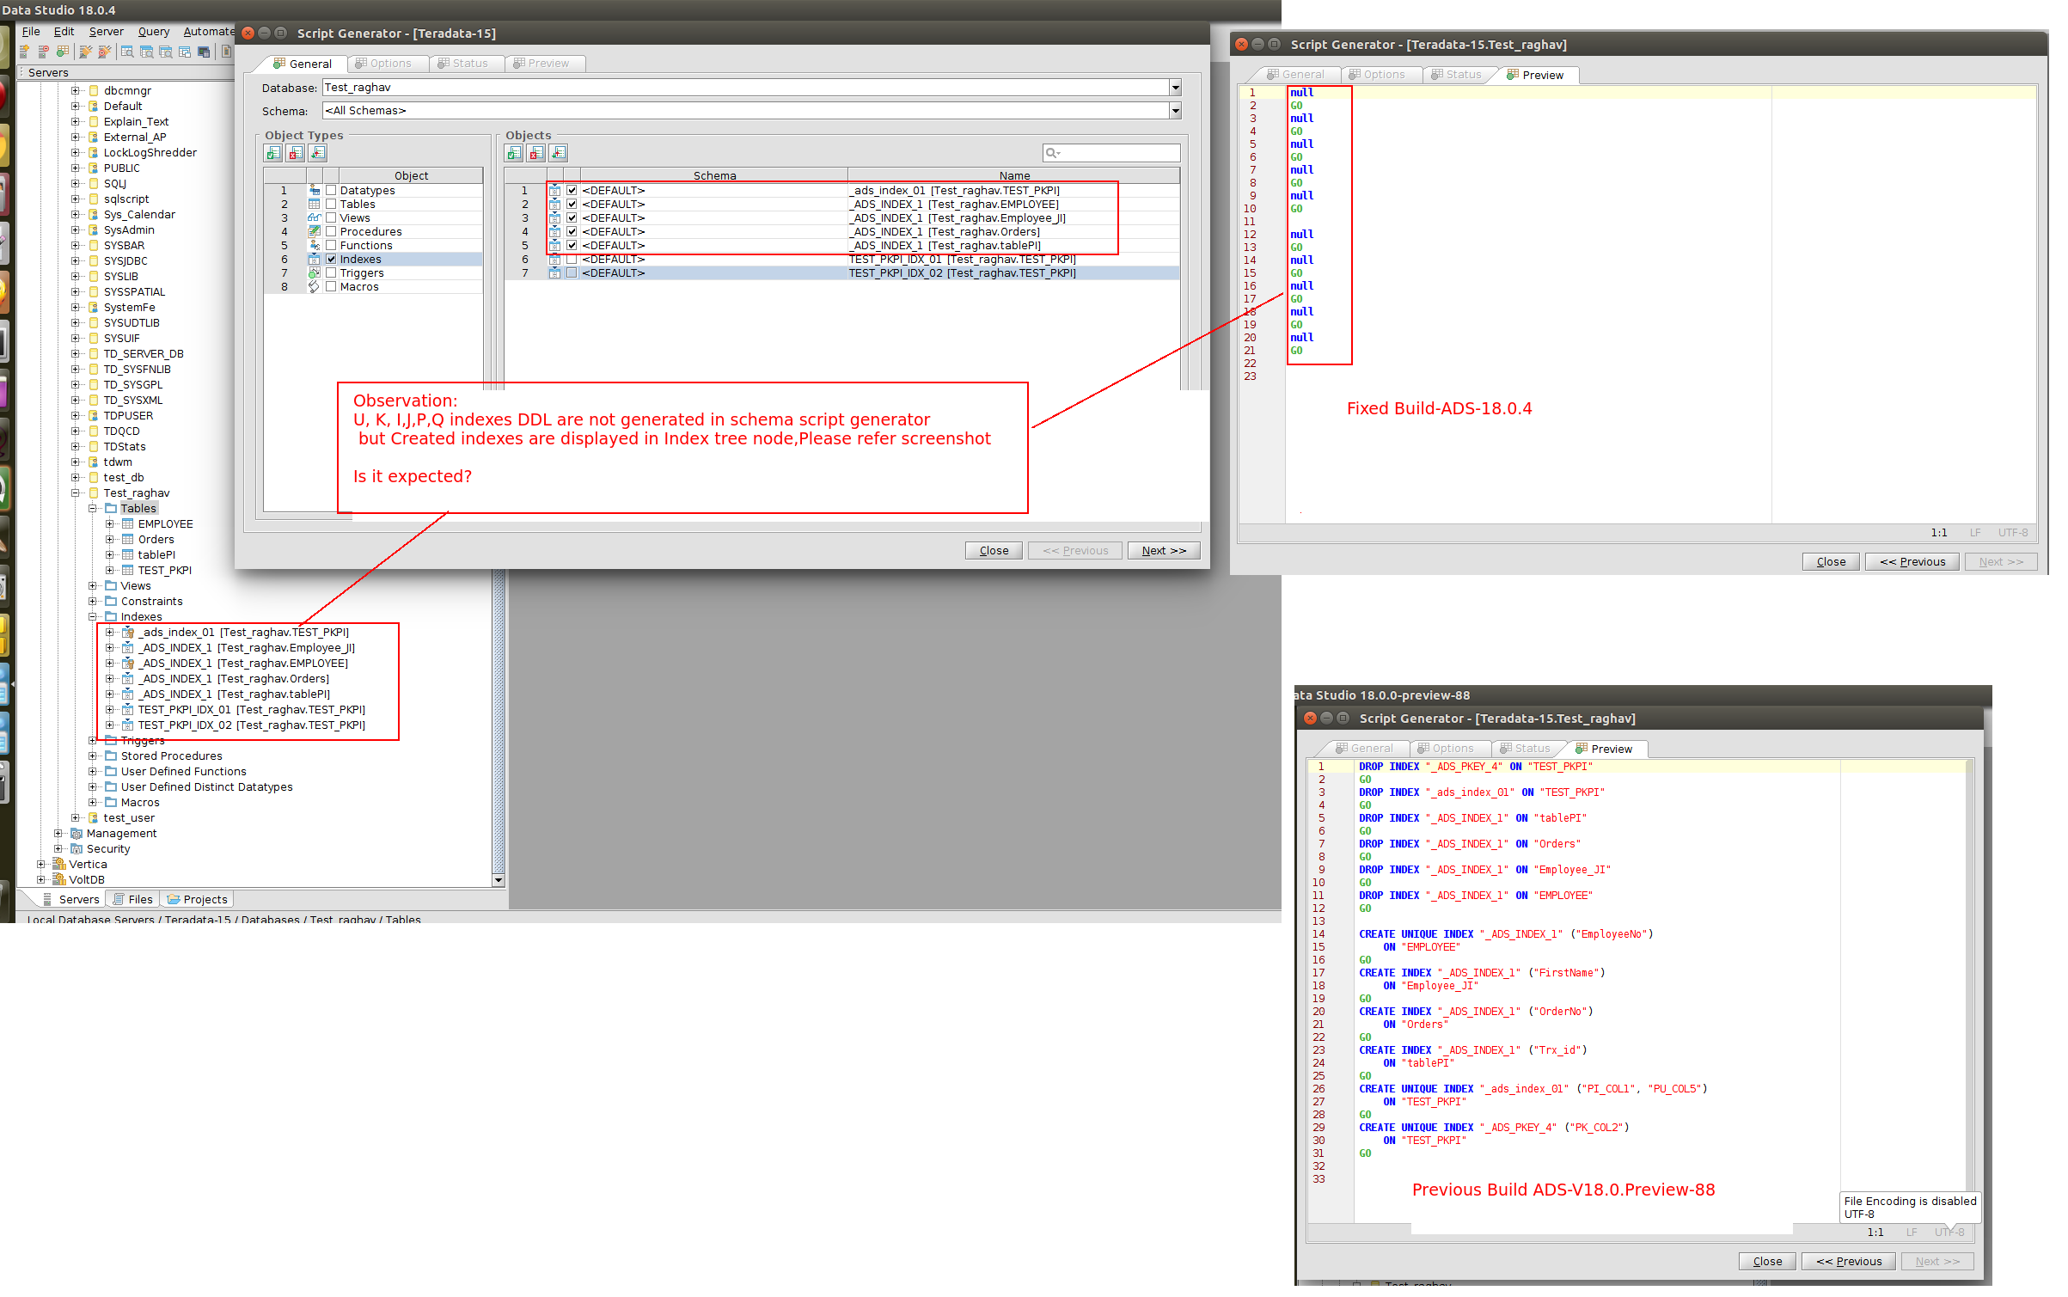Open the Database dropdown arrow
Image resolution: width=2068 pixels, height=1297 pixels.
coord(1175,88)
